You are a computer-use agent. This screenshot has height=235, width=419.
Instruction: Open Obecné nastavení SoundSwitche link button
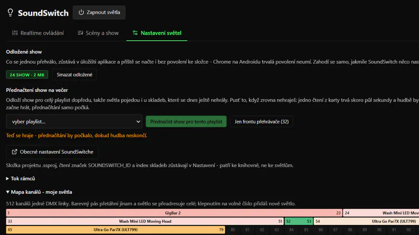pyautogui.click(x=52, y=152)
